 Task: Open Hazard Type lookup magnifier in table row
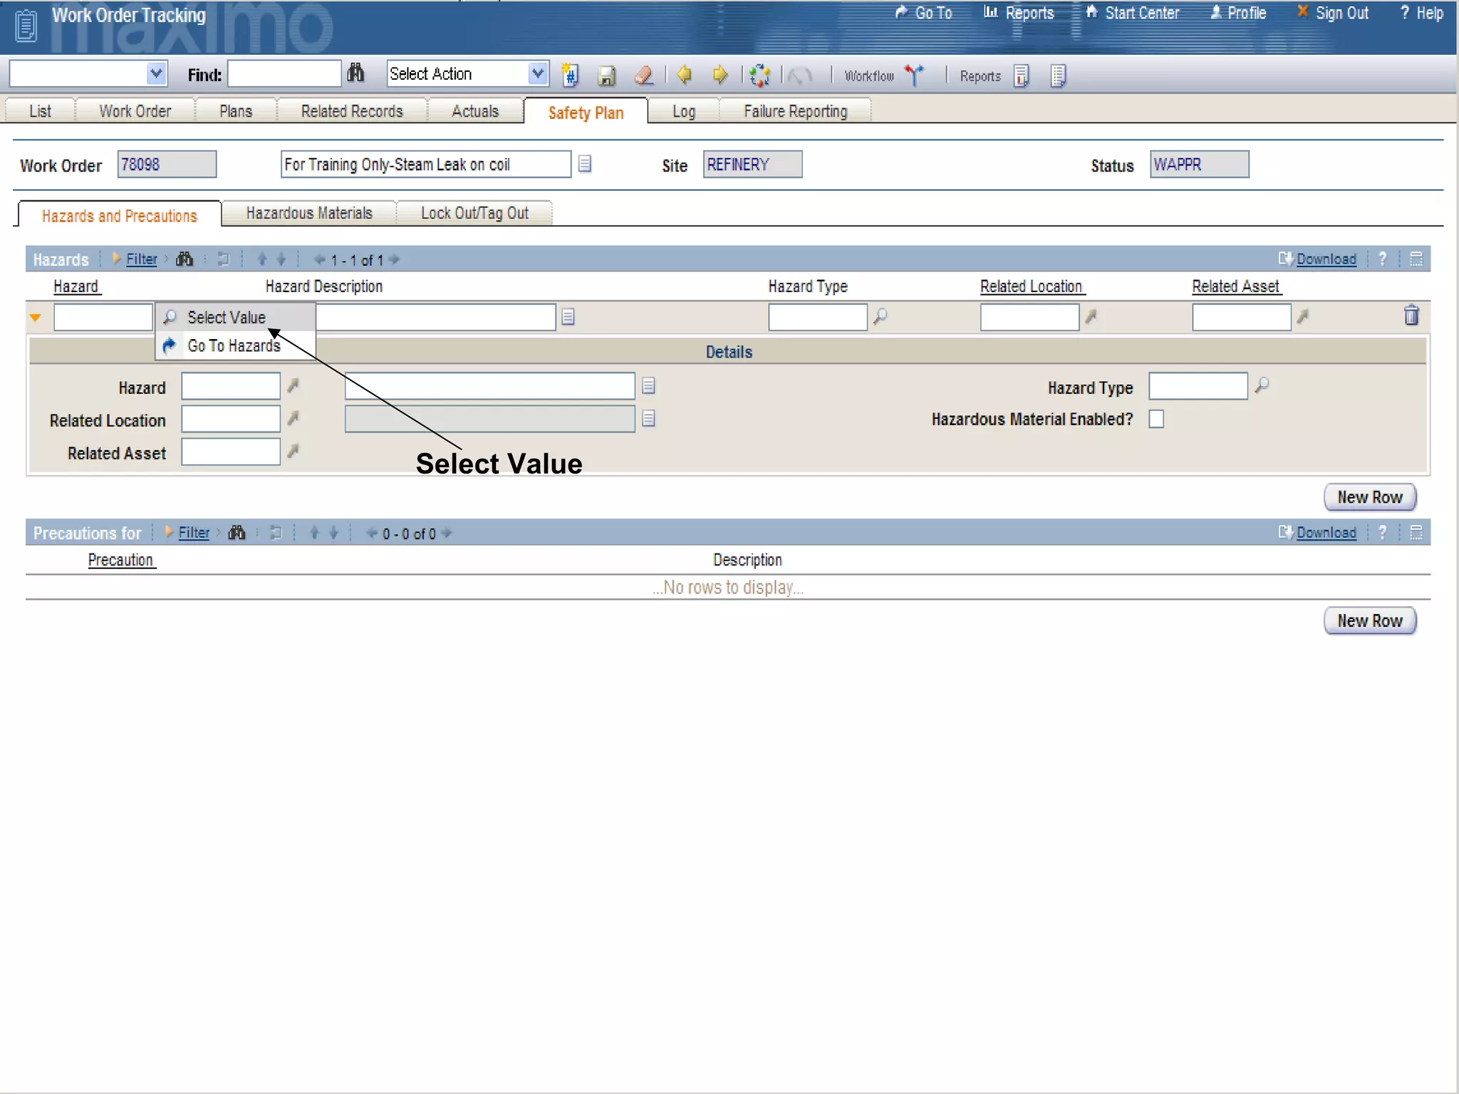coord(881,316)
